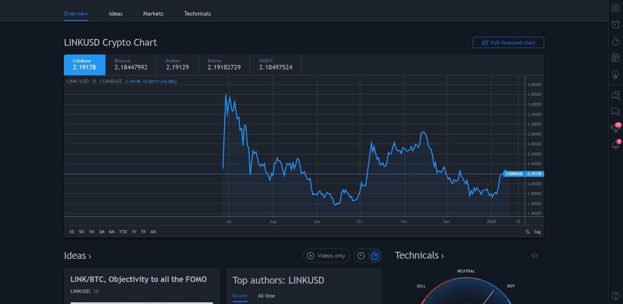Select the HitBTC exchange tab
623x304 pixels.
tap(276, 65)
